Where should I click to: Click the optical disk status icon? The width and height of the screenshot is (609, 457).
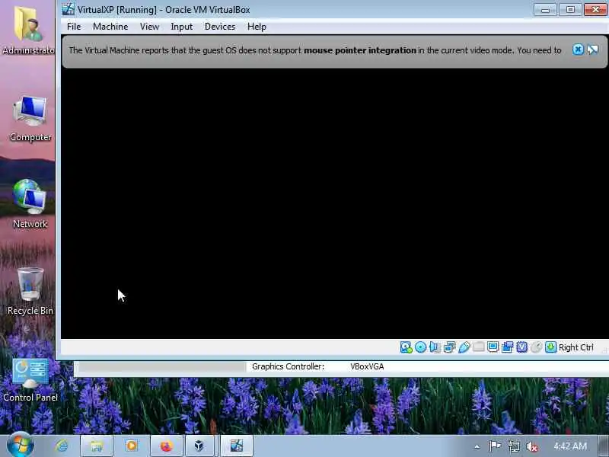pos(421,347)
